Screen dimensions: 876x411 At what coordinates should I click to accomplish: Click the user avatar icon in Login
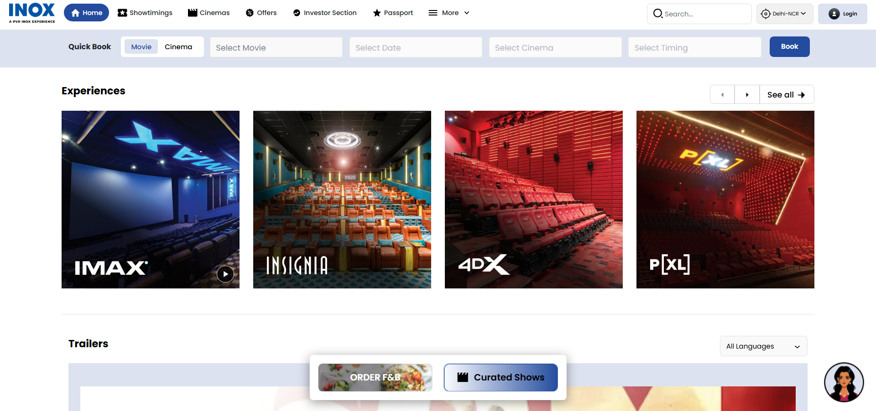[834, 14]
